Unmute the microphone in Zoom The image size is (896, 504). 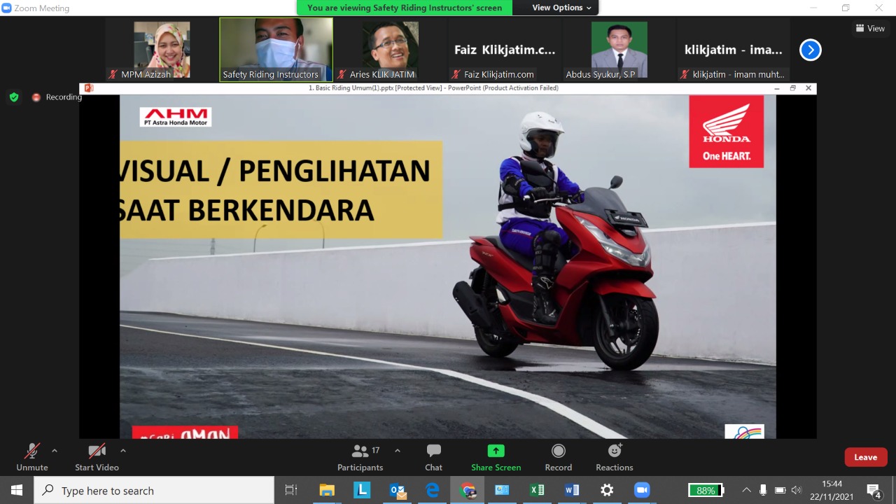[31, 456]
